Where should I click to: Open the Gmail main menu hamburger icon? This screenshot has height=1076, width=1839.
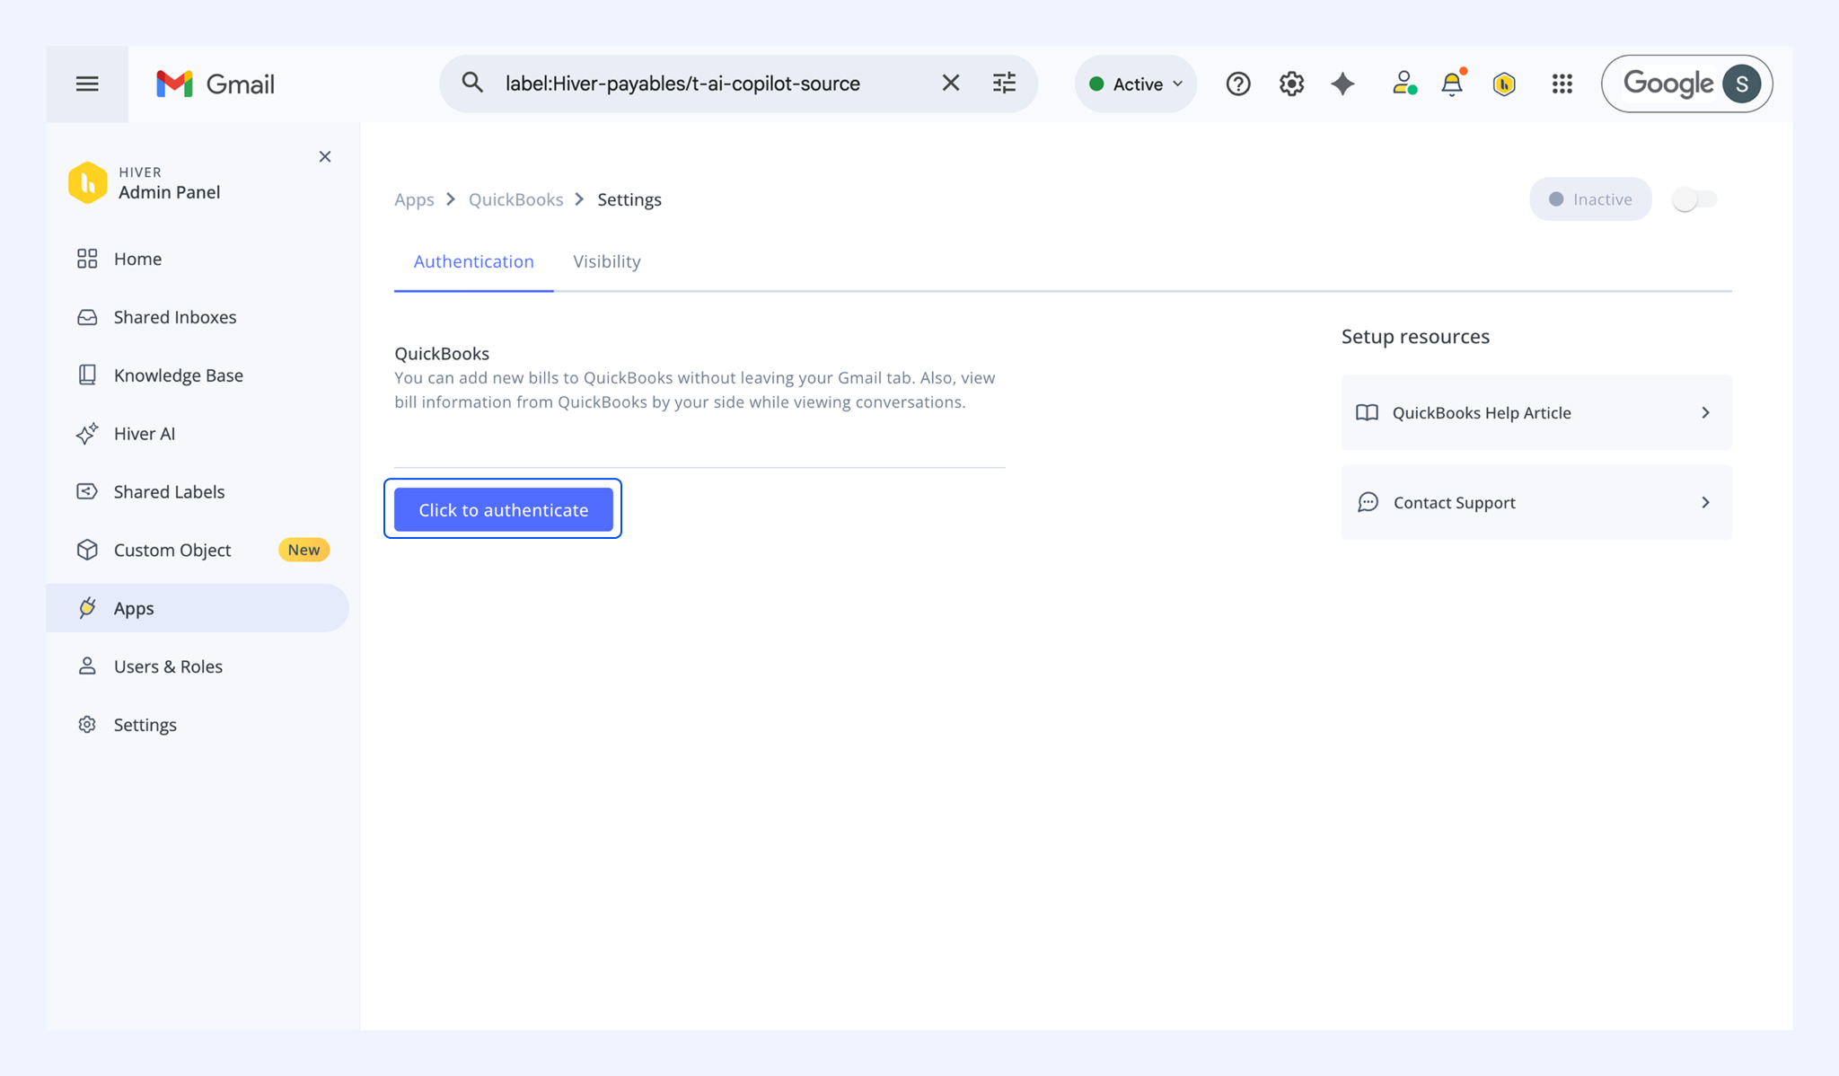click(87, 84)
